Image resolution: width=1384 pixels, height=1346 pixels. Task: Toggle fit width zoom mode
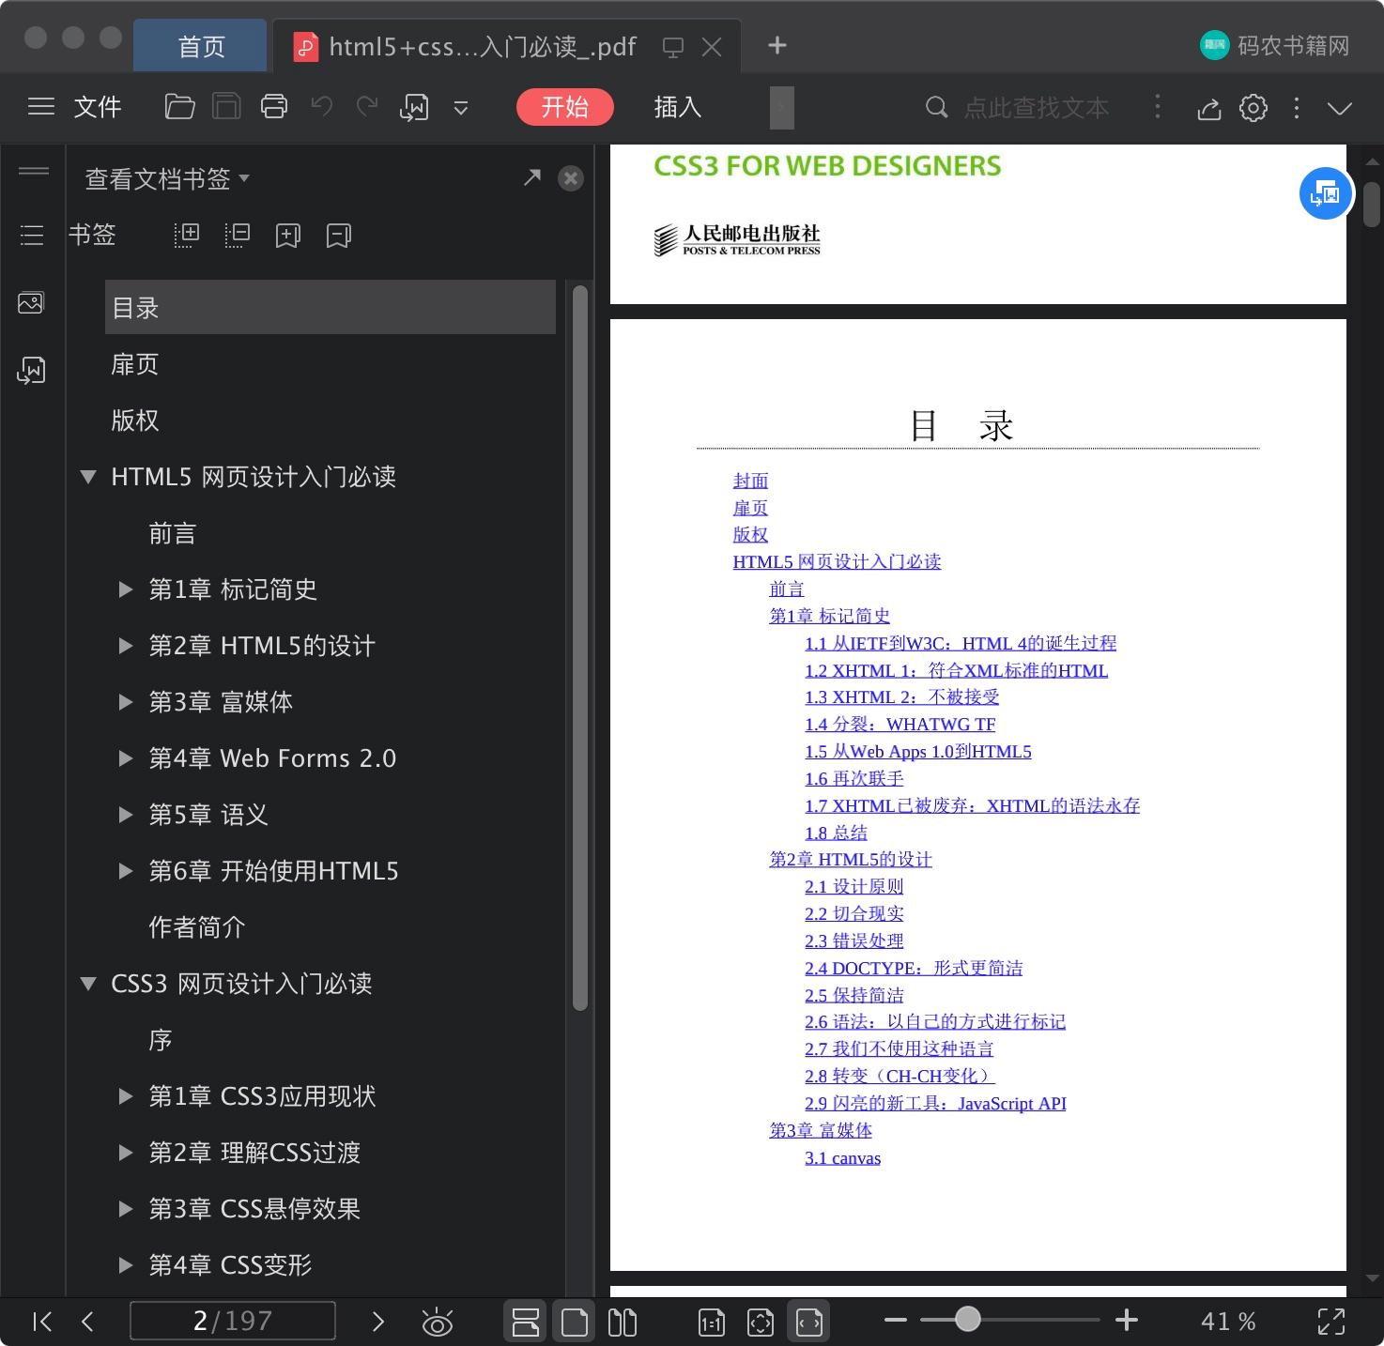pyautogui.click(x=809, y=1322)
